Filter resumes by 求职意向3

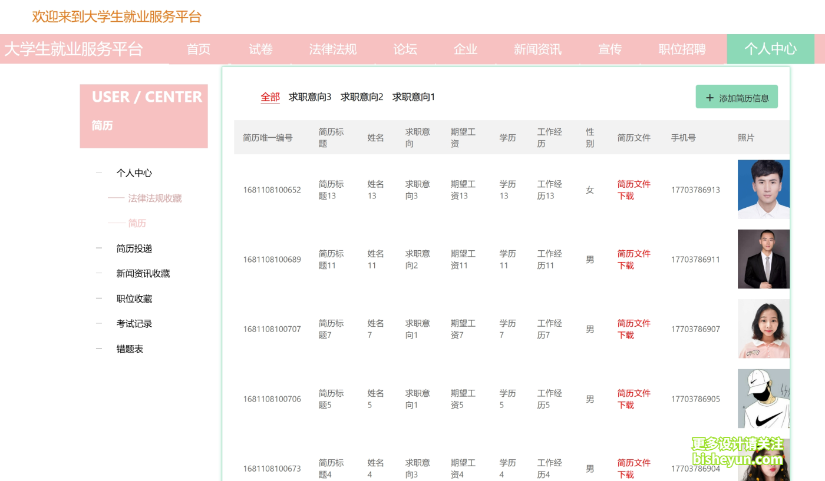point(310,97)
